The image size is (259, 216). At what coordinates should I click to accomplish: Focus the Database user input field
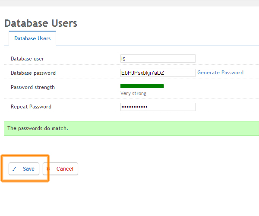click(158, 59)
